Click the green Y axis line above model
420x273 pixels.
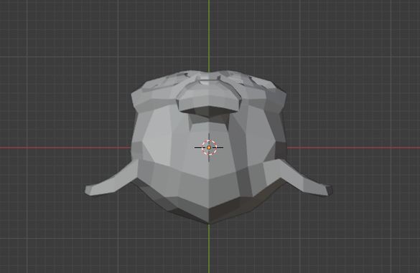pyautogui.click(x=209, y=35)
